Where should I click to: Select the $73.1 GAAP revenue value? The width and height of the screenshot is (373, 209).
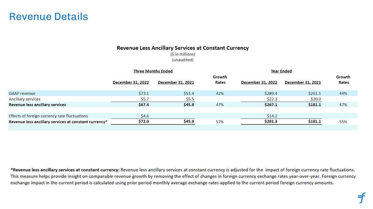coord(143,93)
